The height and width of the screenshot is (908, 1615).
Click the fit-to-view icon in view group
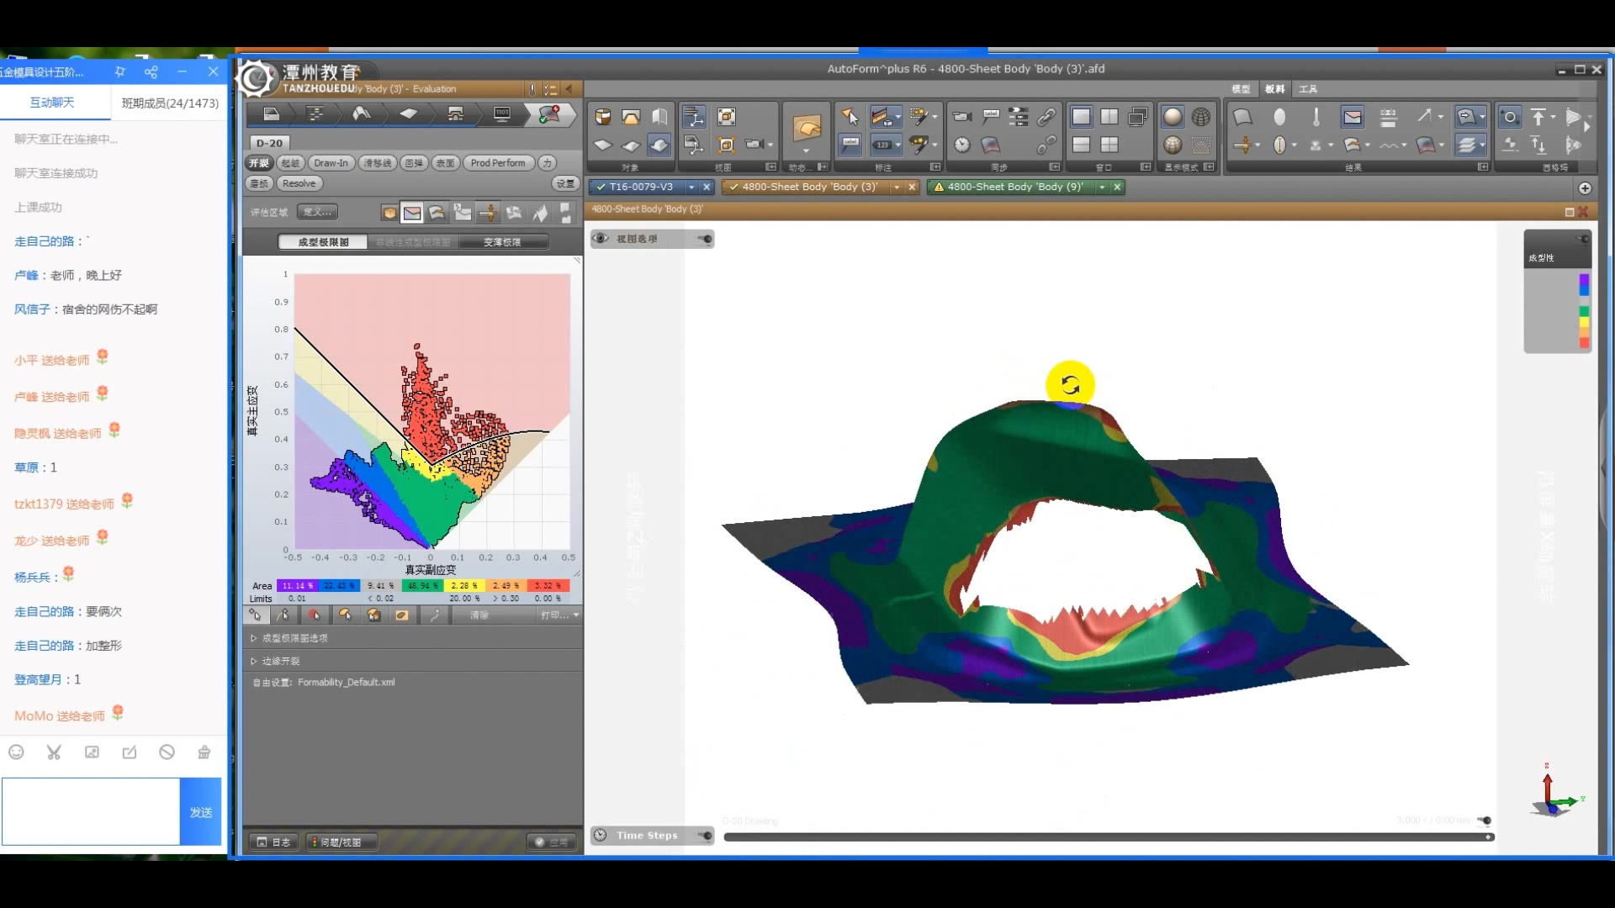(726, 117)
